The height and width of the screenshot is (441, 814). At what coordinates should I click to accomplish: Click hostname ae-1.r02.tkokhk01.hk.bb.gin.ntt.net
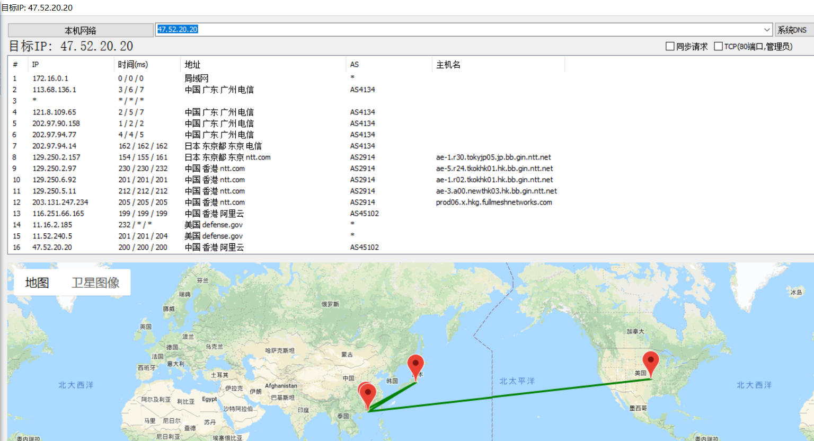click(x=494, y=180)
